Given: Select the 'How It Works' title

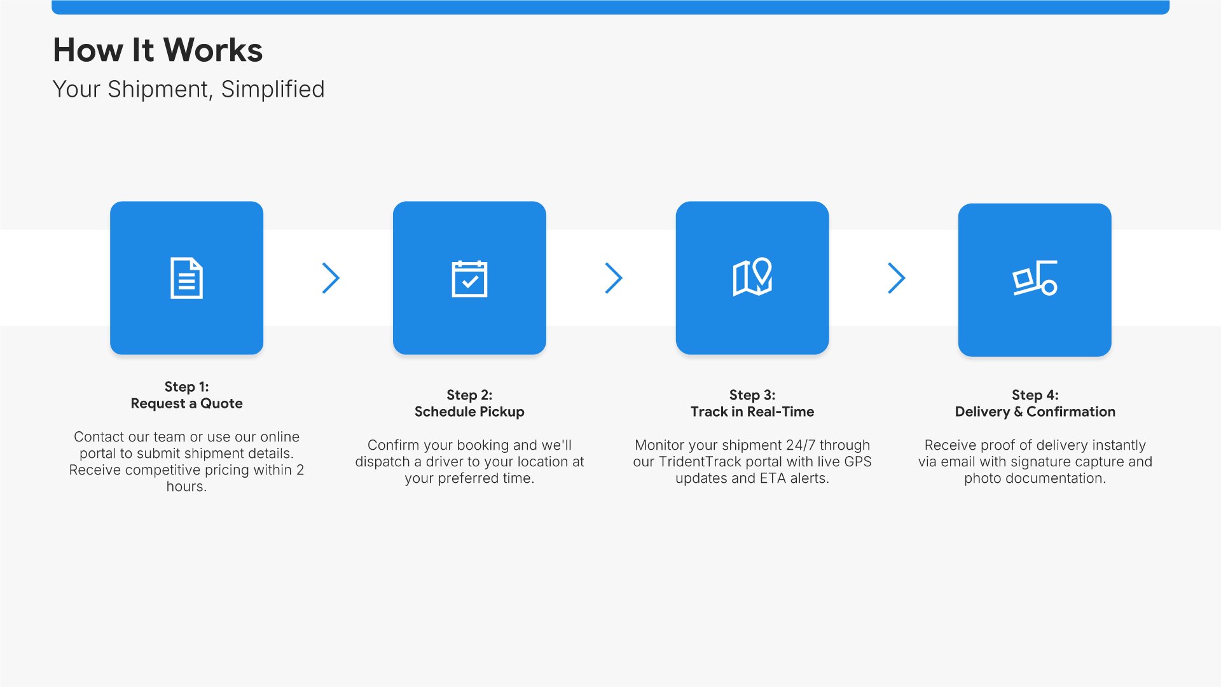Looking at the screenshot, I should click(158, 50).
